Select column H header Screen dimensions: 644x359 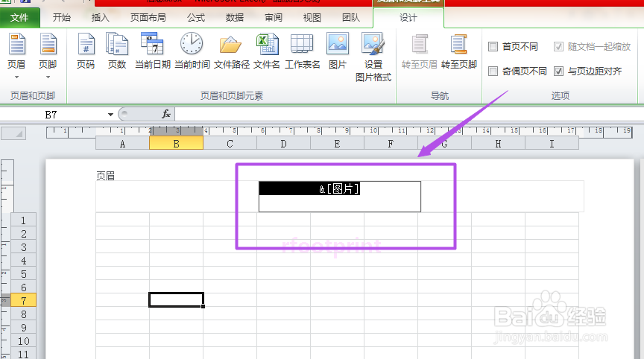[498, 144]
